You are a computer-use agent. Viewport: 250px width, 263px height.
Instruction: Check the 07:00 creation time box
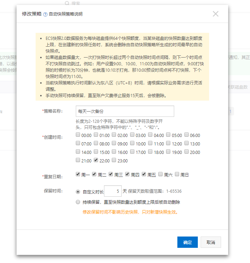(78, 143)
